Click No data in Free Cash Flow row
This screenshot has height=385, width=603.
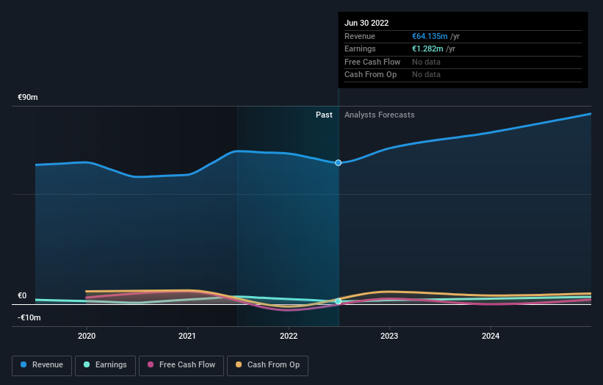[x=426, y=62]
